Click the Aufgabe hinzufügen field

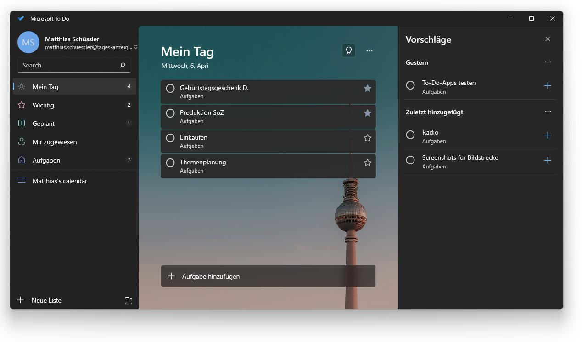(268, 276)
